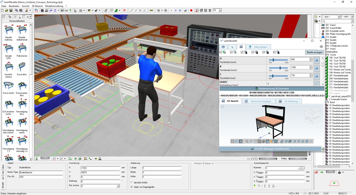Adjust the Tischhöhe slider
Viewport: 356px width, 195px height.
tap(273, 60)
